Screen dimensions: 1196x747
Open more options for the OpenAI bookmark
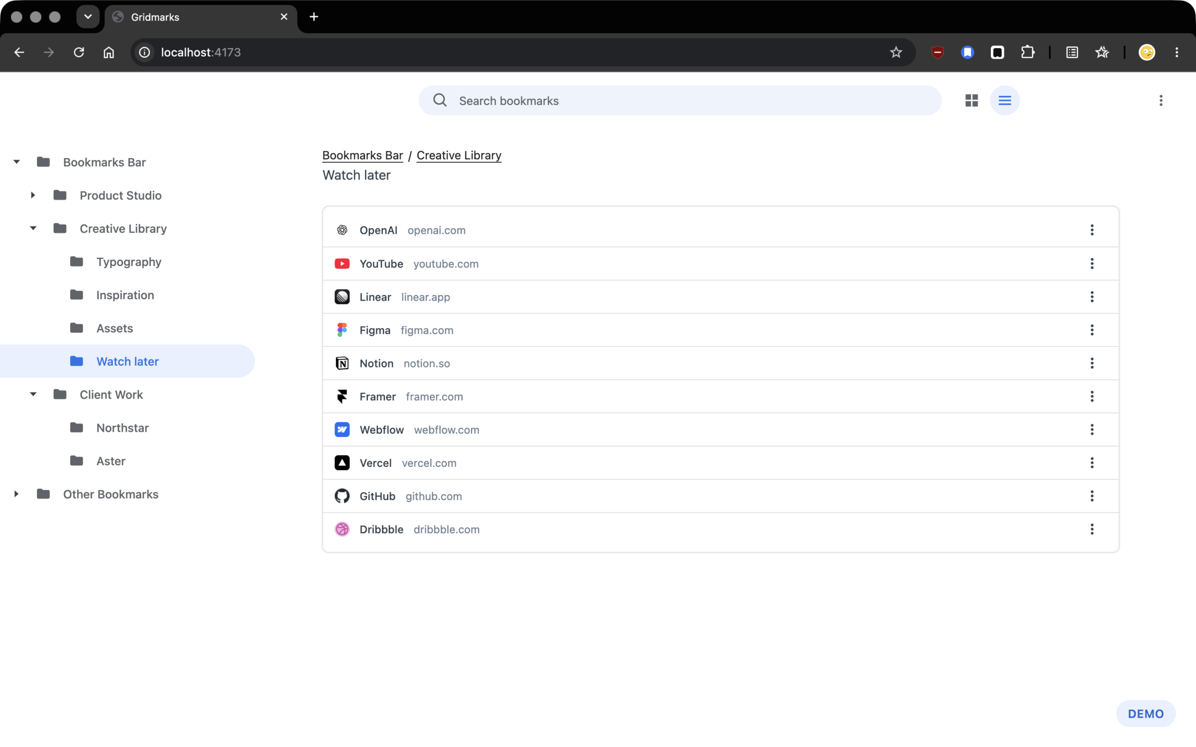click(x=1092, y=230)
